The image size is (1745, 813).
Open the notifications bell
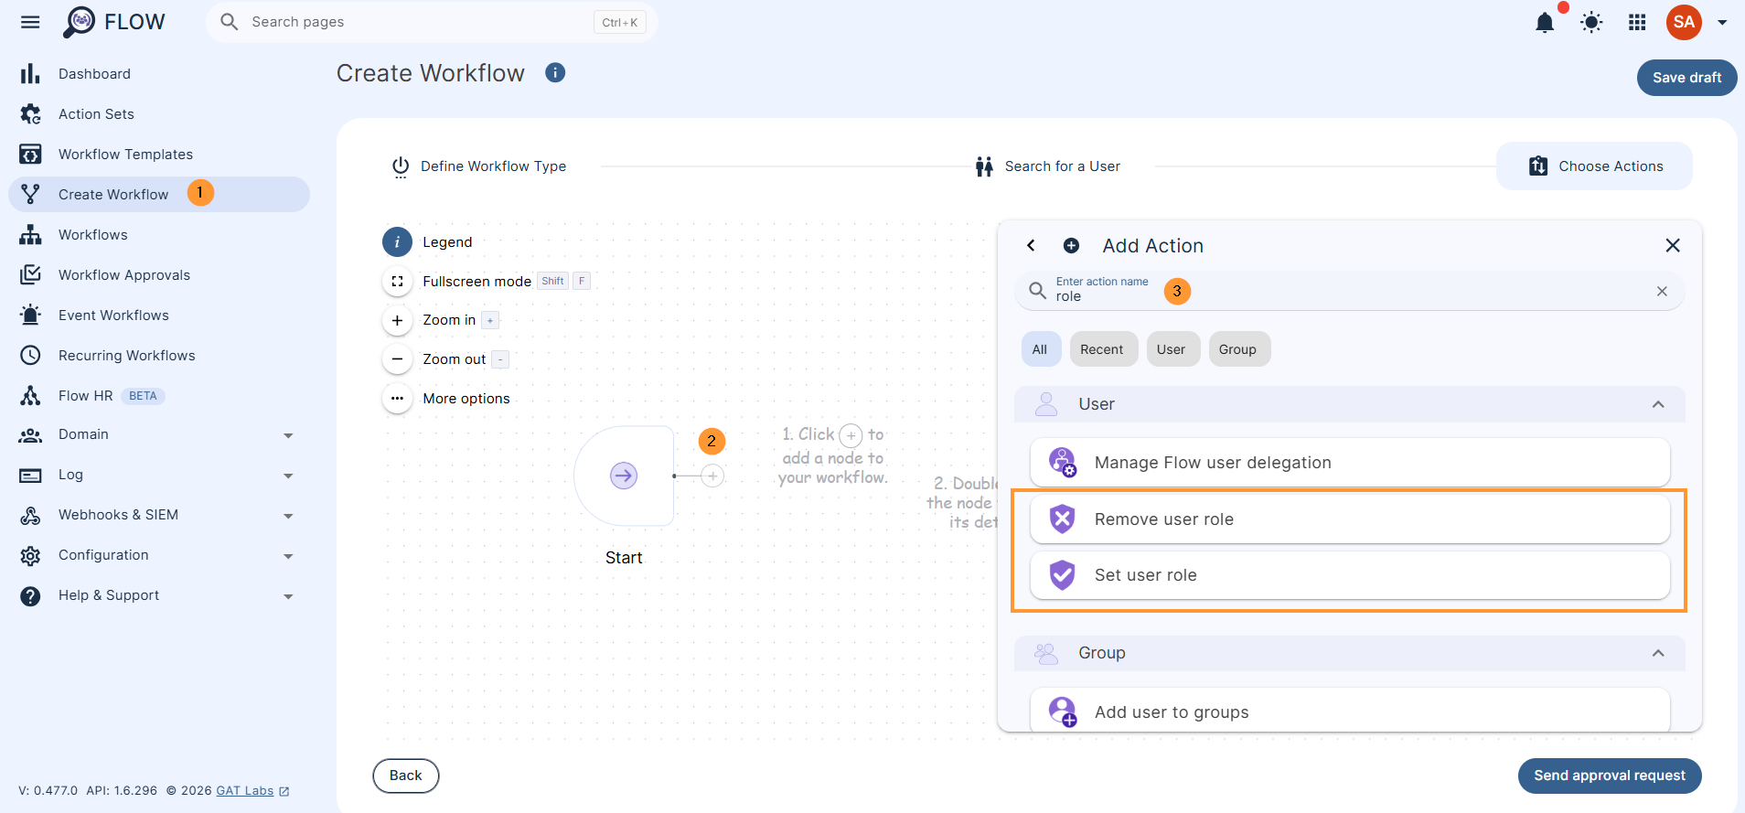[1545, 23]
